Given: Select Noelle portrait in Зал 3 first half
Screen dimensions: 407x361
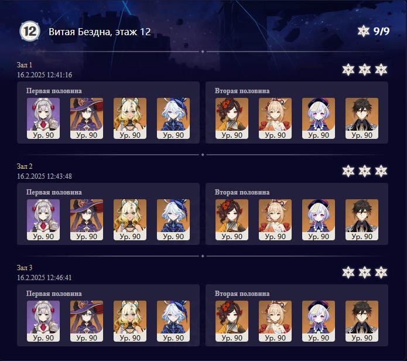Looking at the screenshot, I should tap(43, 321).
